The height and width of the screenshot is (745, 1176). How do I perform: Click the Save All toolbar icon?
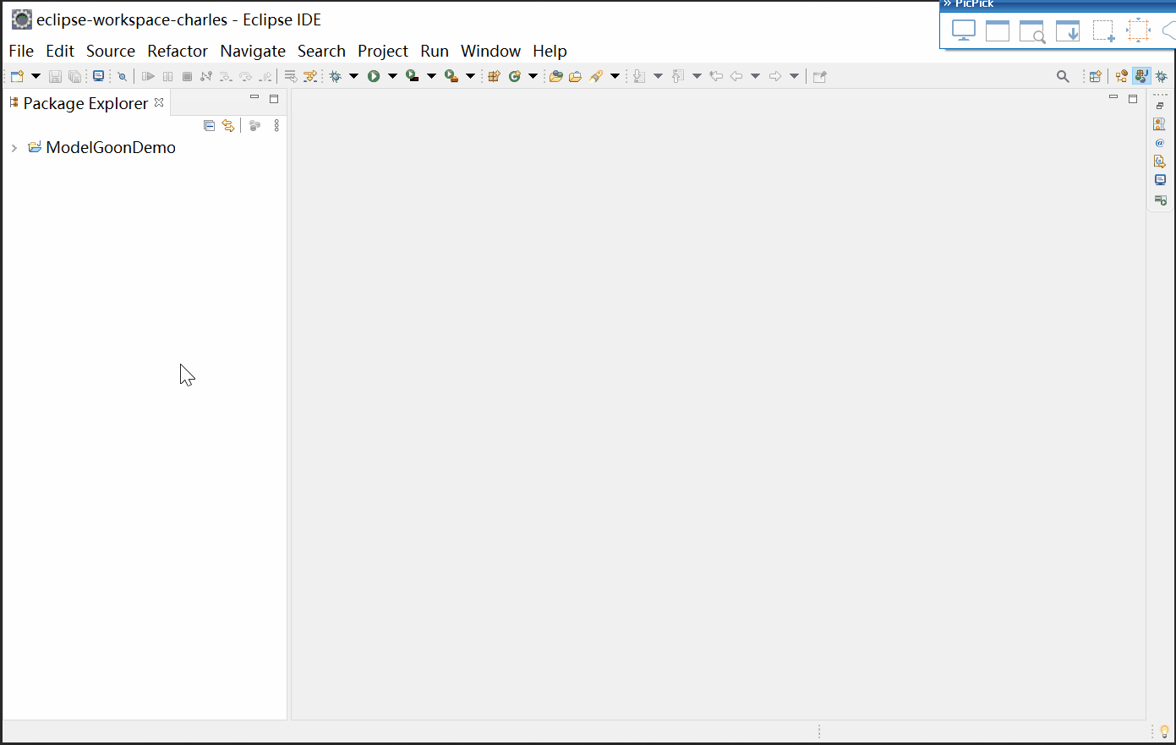point(74,76)
